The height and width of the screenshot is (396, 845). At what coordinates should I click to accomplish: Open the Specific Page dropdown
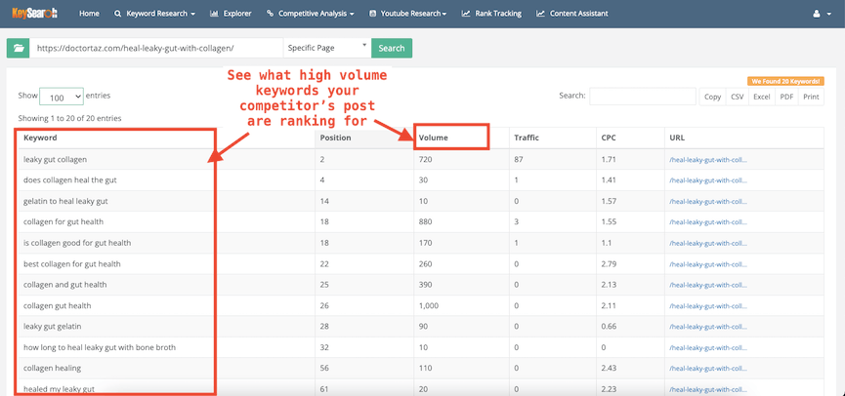326,48
